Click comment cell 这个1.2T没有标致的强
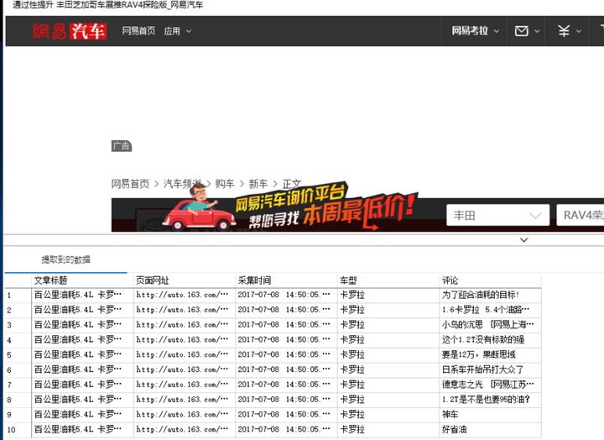 [491, 340]
